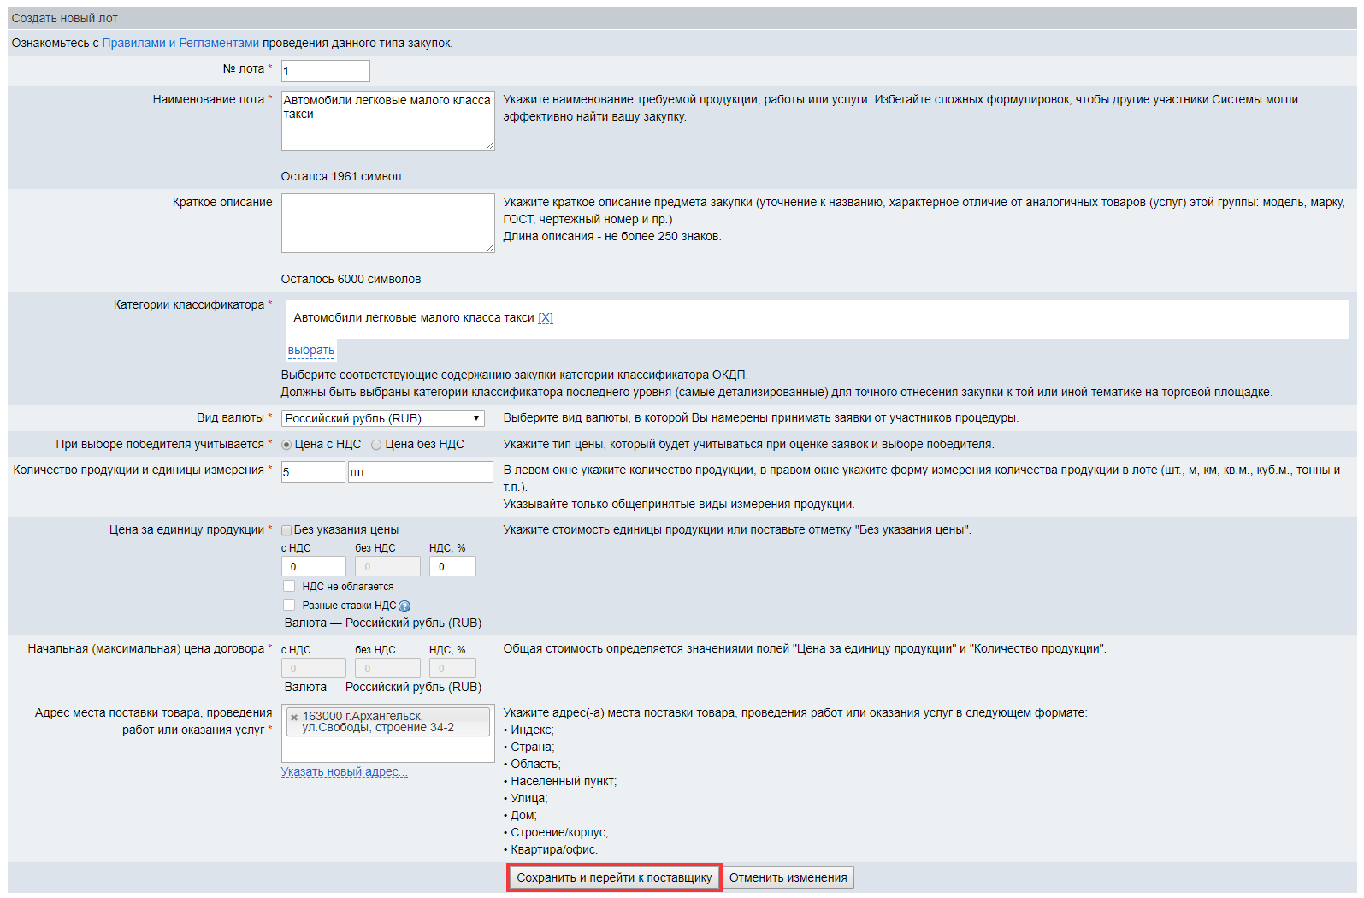
Task: Click выбрать to choose classifier categories
Action: 310,350
